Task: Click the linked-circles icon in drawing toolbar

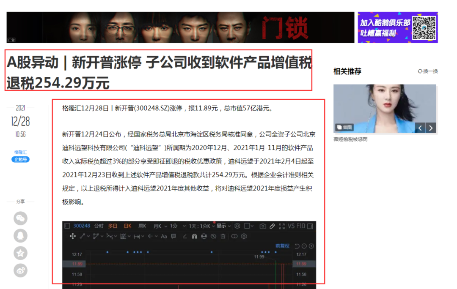Action: (x=234, y=236)
